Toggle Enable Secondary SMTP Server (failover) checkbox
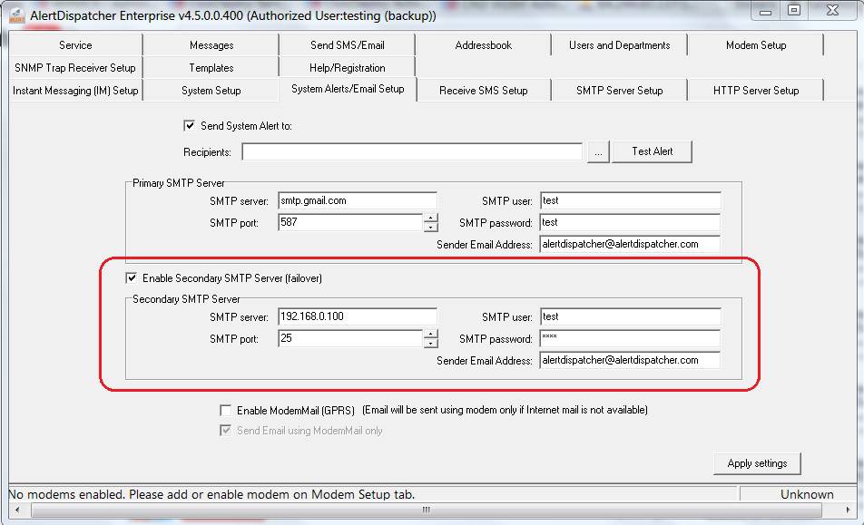The image size is (864, 525). pos(131,277)
